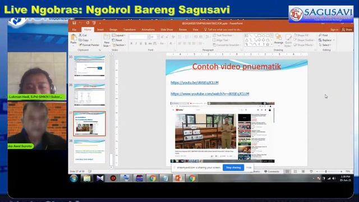Screen dimensions: 359x202
Task: Open the File tab
Action: coord(74,30)
